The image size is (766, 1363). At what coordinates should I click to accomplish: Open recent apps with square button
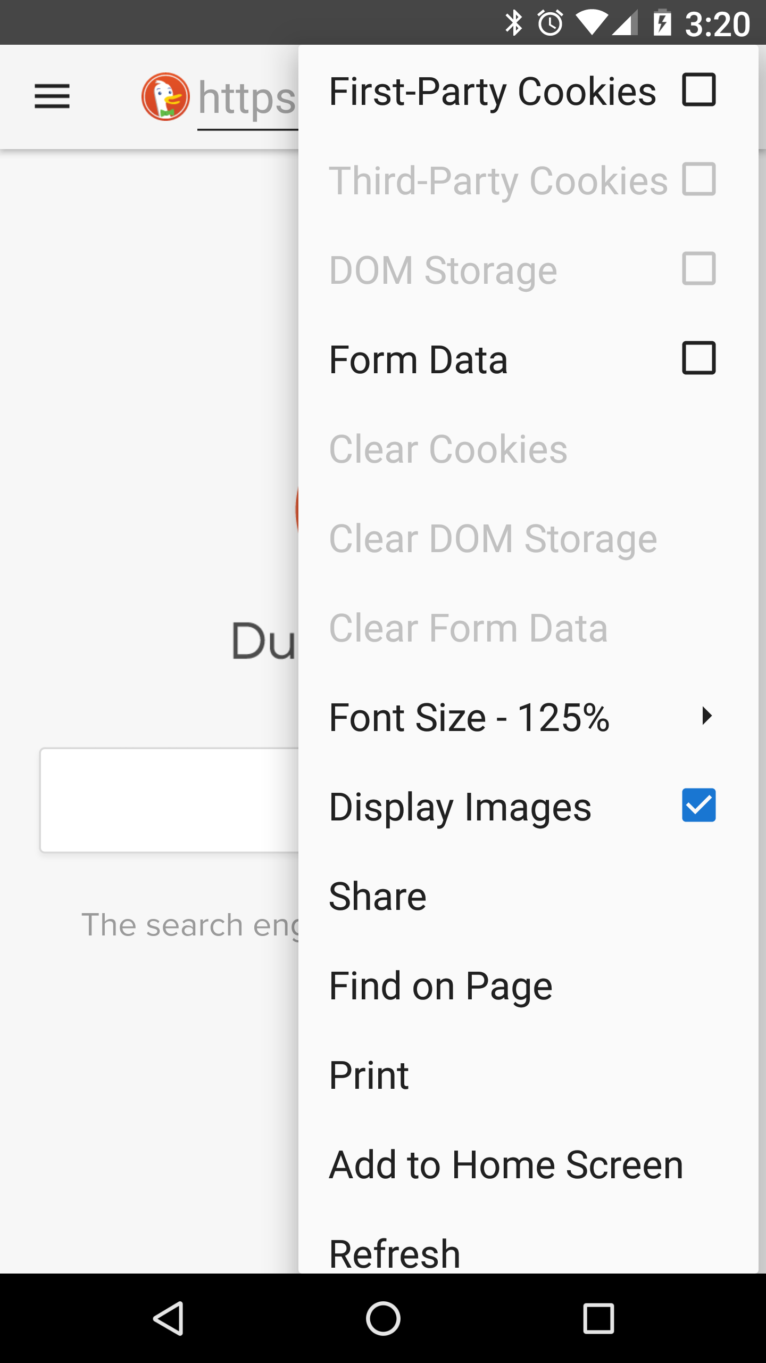[598, 1318]
